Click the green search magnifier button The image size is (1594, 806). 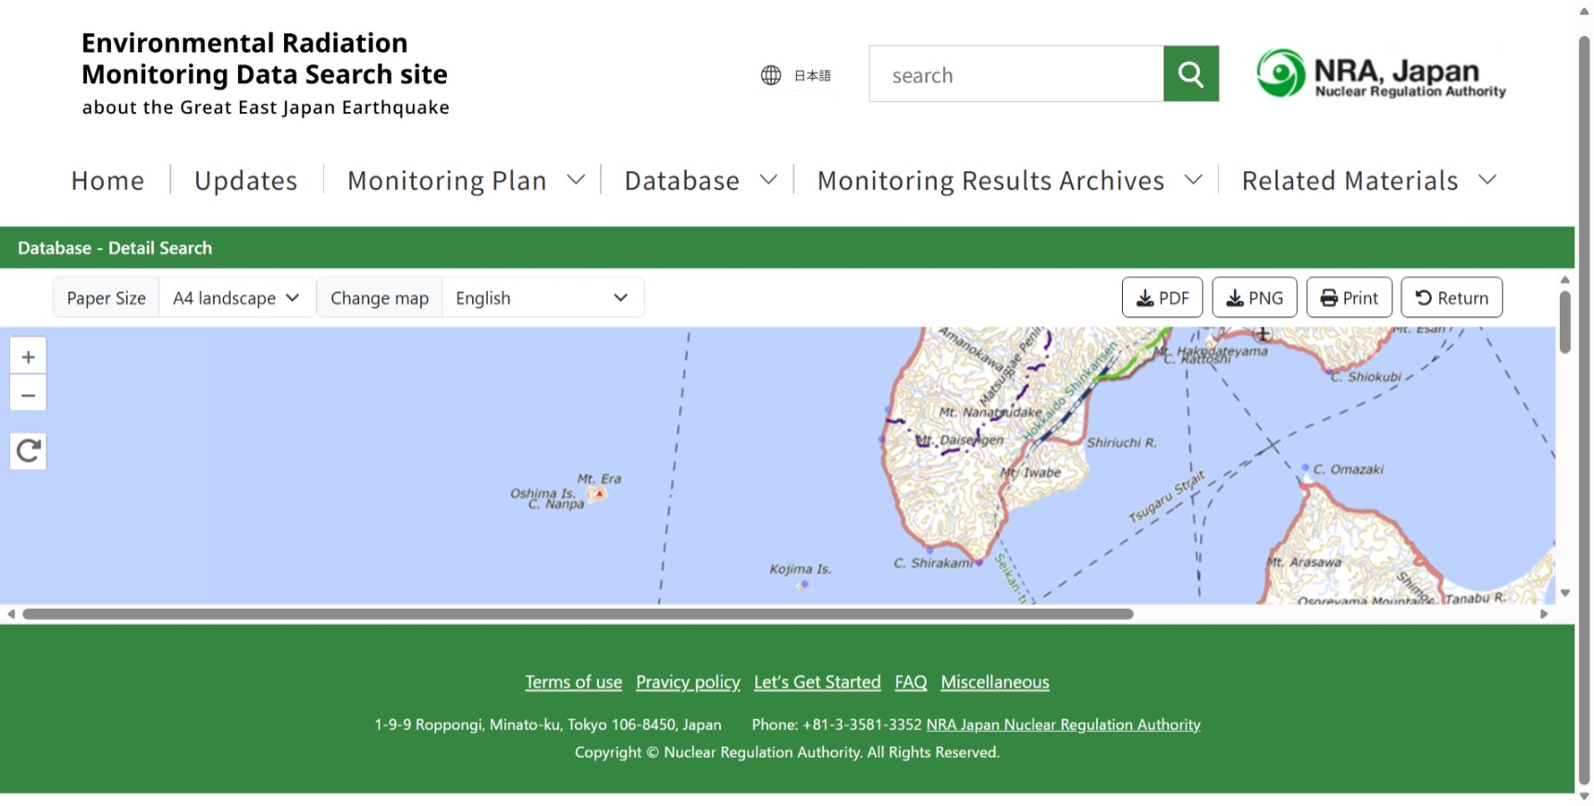pos(1190,74)
